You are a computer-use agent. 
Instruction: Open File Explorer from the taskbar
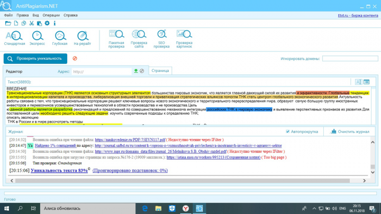(x=158, y=208)
